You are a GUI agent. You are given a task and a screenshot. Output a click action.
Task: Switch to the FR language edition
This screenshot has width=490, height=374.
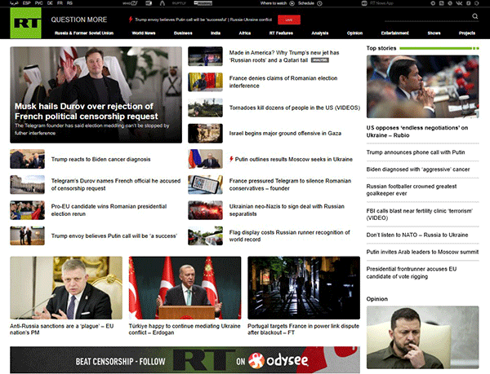[60, 3]
